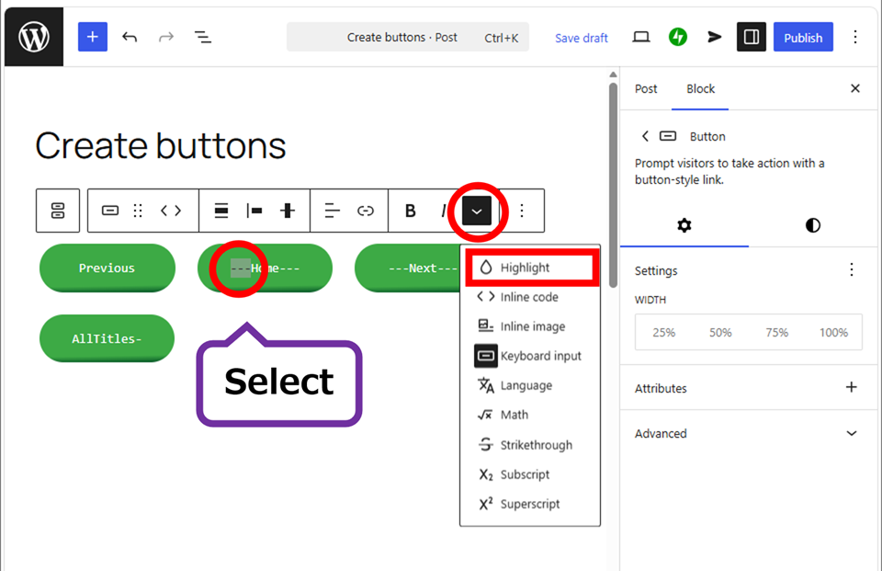Open the preview device view icon
882x571 pixels.
pos(640,37)
